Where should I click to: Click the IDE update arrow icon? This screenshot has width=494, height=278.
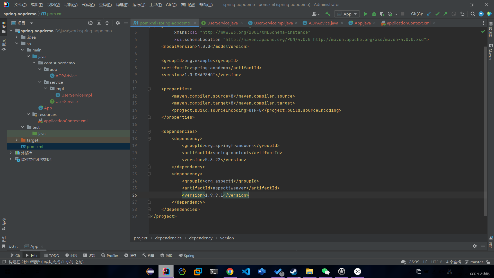tap(481, 14)
